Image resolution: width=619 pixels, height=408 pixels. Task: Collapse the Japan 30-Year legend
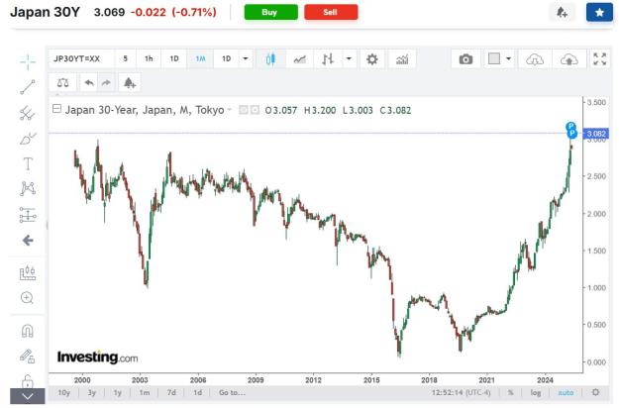[56, 109]
